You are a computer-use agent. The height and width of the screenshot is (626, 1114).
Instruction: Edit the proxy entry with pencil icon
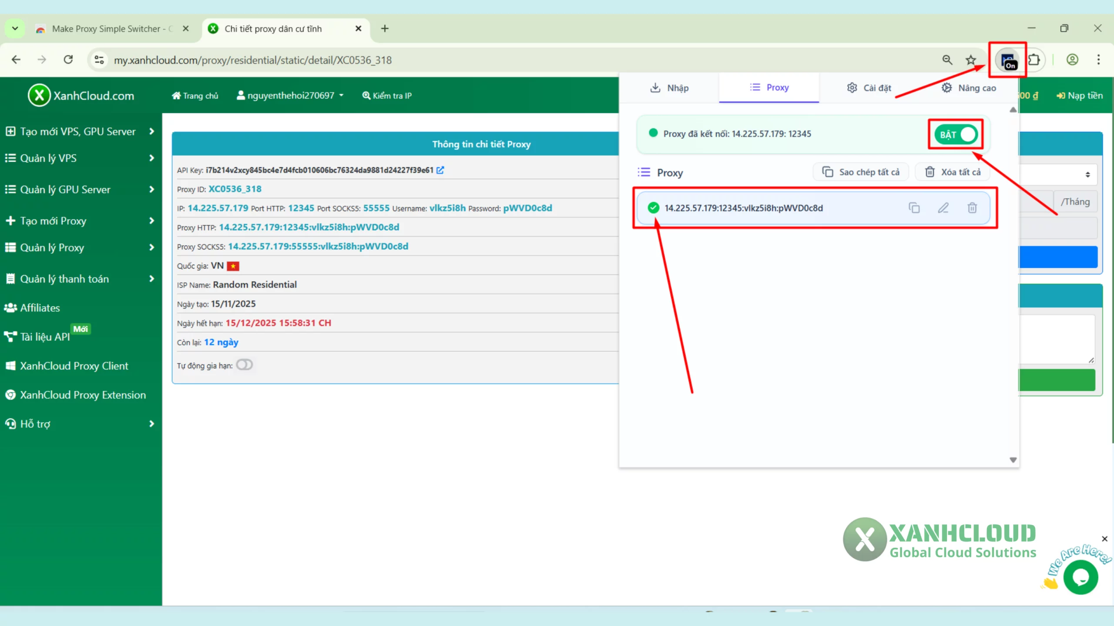click(943, 208)
